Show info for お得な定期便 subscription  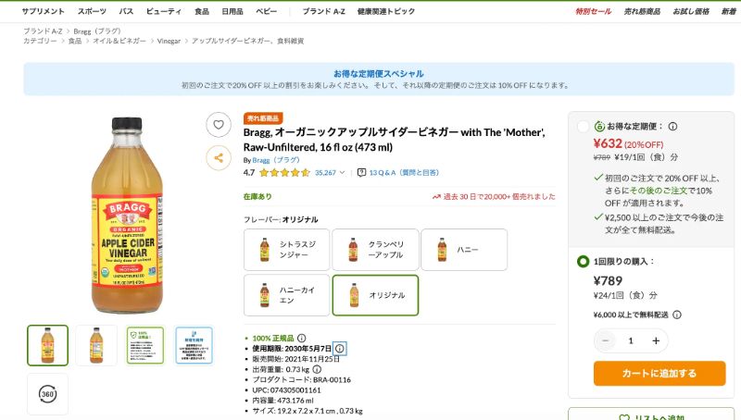[x=672, y=127]
